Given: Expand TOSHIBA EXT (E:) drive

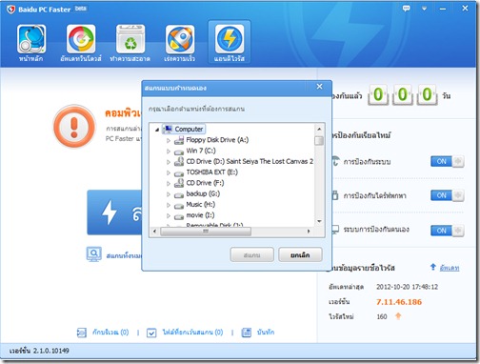Looking at the screenshot, I should pos(169,172).
